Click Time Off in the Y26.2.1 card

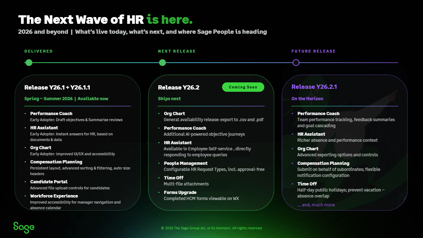307,184
